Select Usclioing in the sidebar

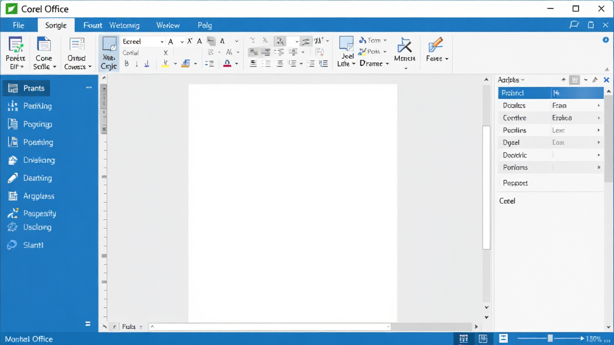29,227
